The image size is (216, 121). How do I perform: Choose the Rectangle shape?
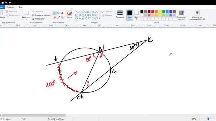click(86, 12)
